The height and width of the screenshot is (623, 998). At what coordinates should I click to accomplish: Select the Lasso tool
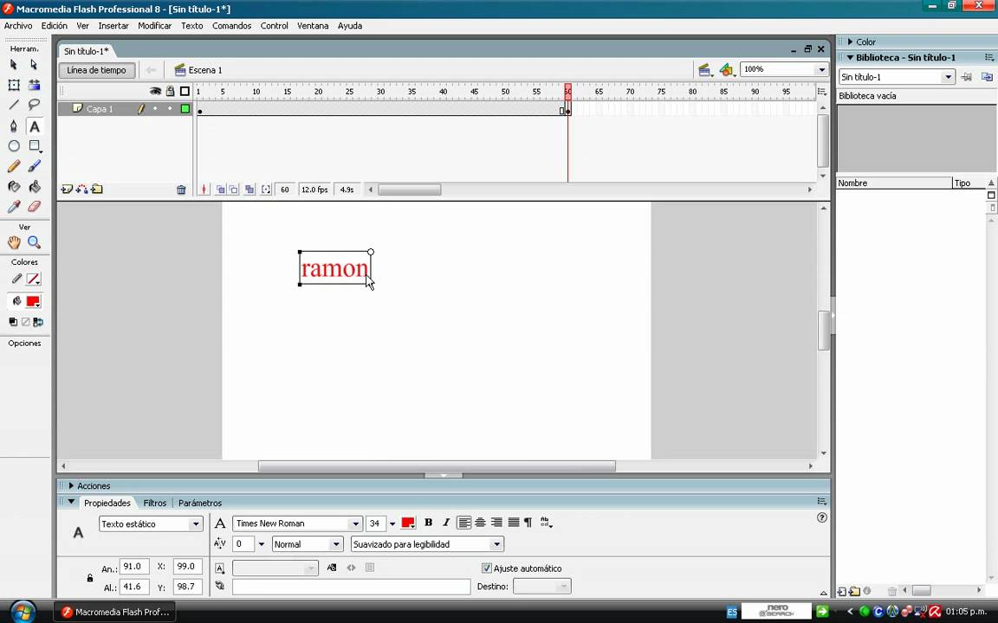point(35,105)
